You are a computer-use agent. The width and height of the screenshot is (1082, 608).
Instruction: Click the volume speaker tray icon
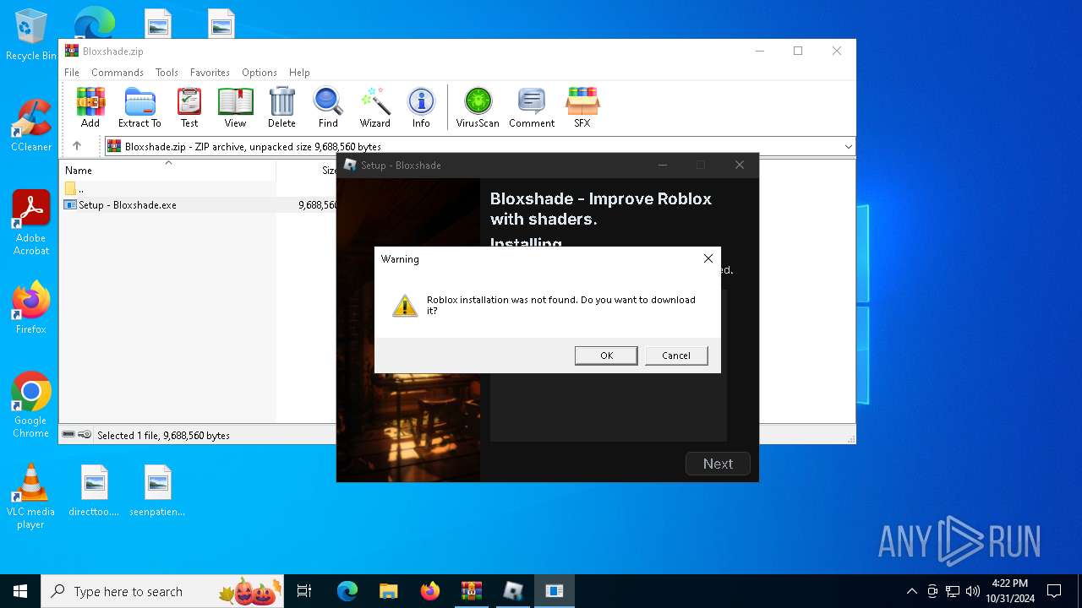pos(973,591)
